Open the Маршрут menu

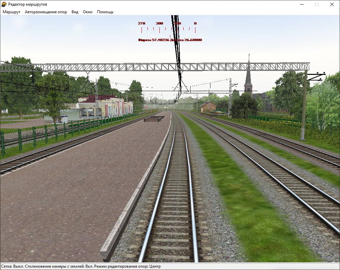click(x=12, y=12)
